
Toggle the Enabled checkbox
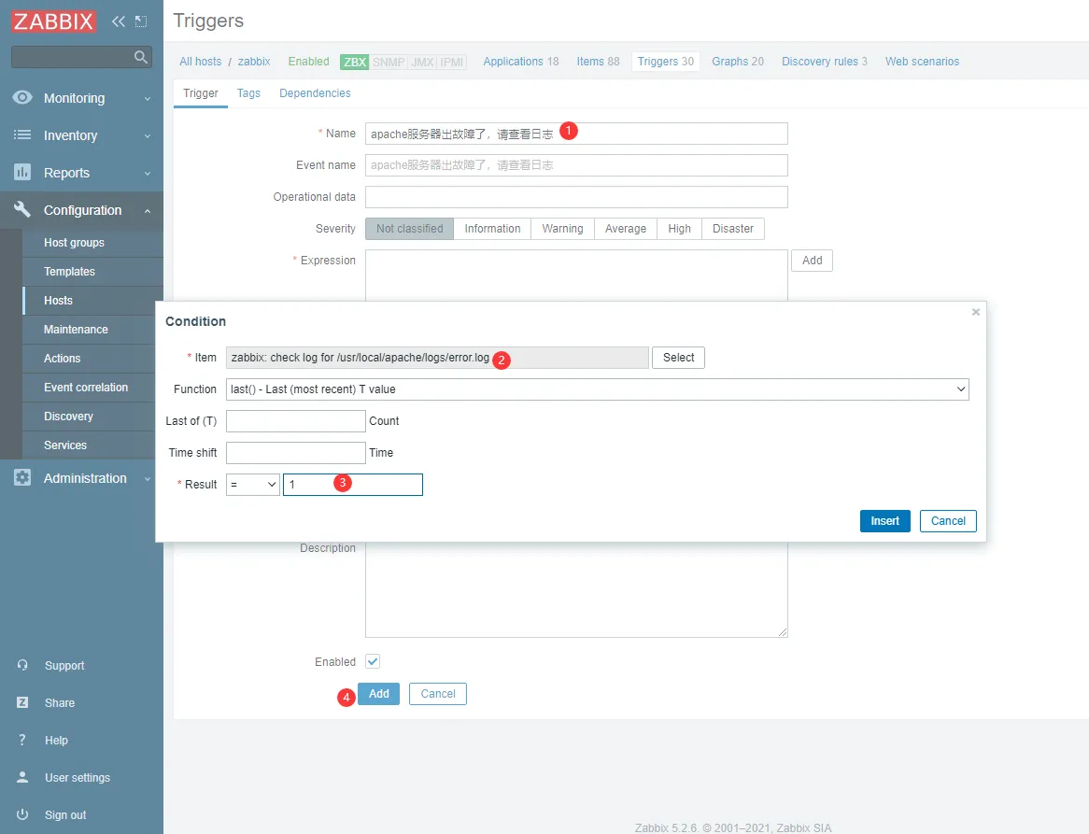373,661
